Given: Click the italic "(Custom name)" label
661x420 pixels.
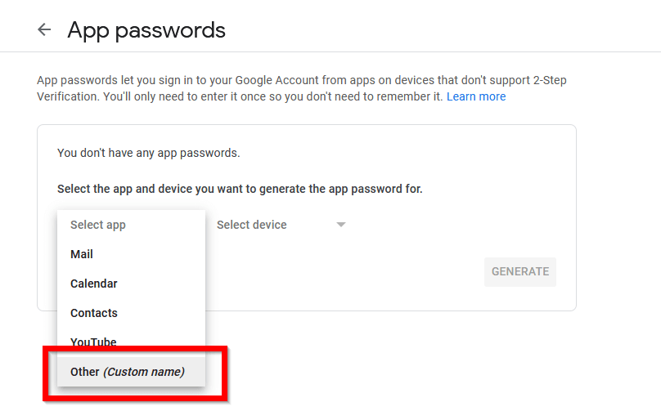Looking at the screenshot, I should coord(144,372).
